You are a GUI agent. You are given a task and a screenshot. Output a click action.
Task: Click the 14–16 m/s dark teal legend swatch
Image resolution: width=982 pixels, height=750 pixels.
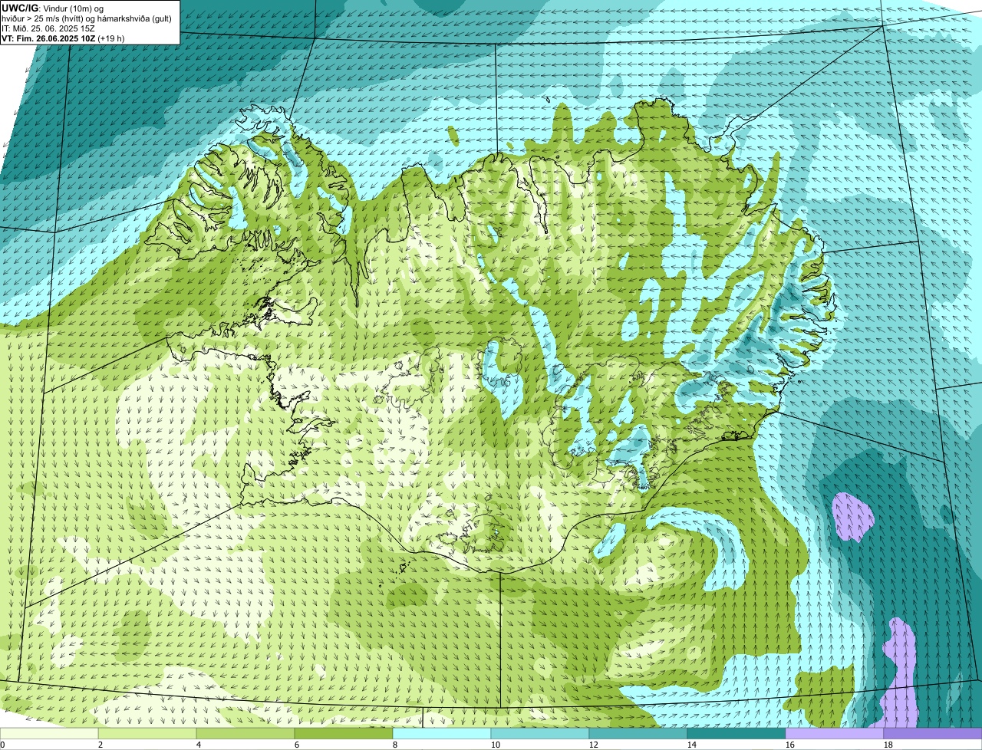point(736,734)
